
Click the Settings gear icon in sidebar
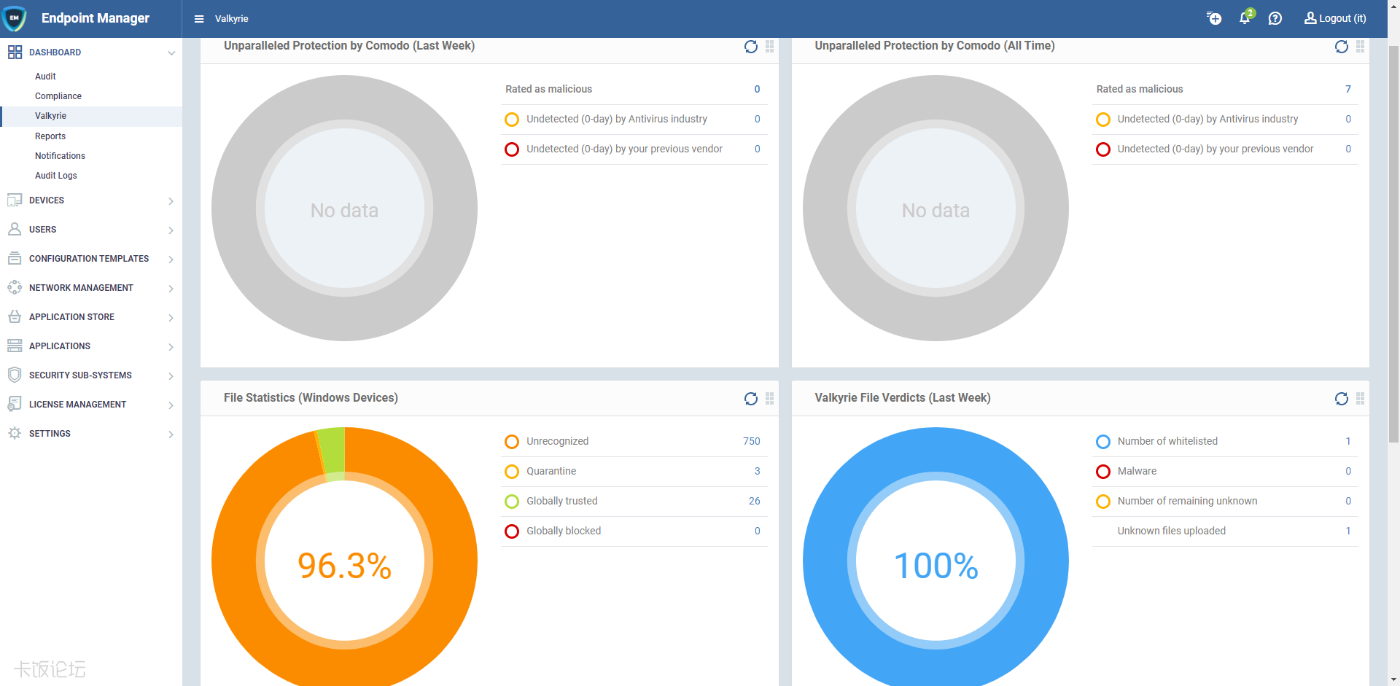(15, 433)
